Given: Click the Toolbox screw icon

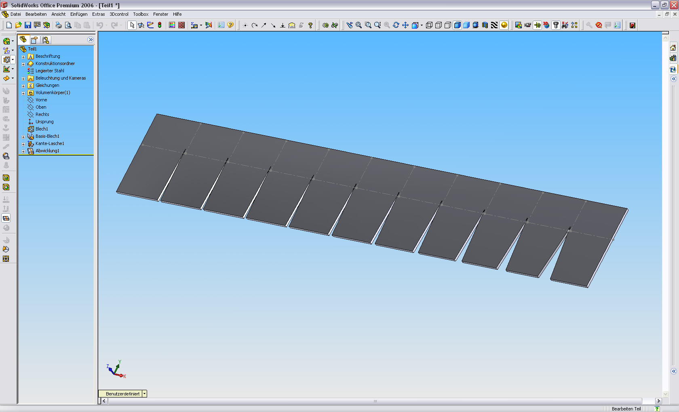Looking at the screenshot, I should [x=556, y=25].
